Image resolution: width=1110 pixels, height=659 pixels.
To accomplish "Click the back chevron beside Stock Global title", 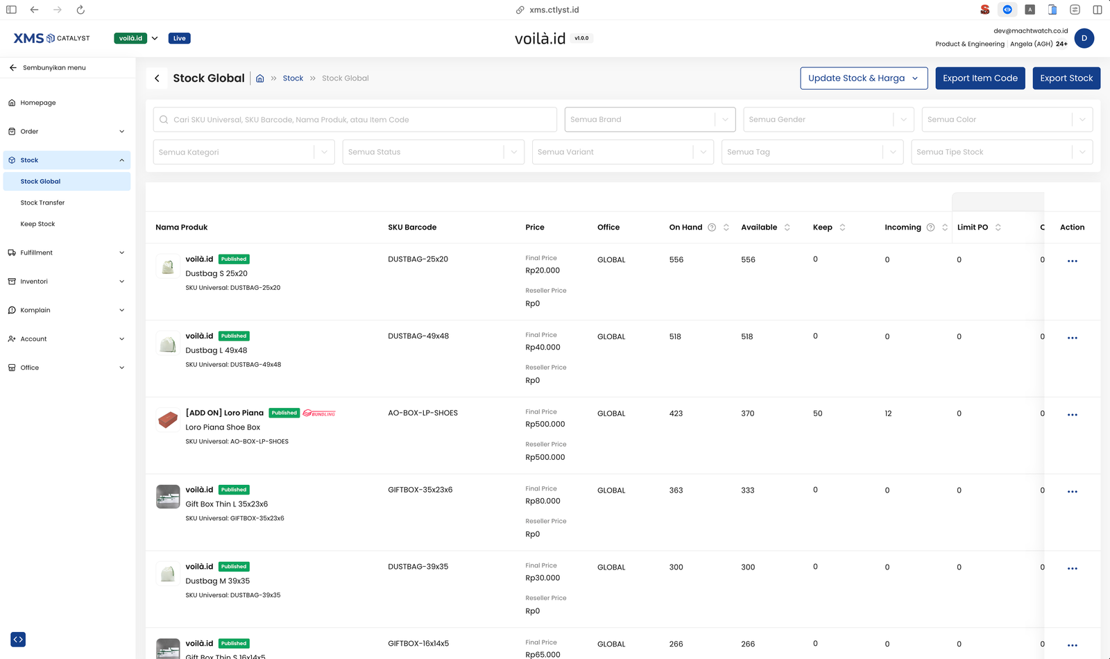I will click(x=157, y=78).
